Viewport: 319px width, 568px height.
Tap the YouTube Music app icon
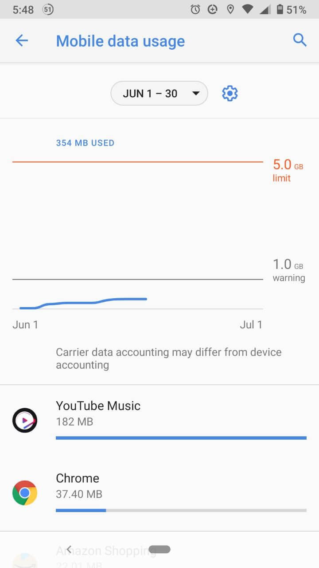coord(25,420)
